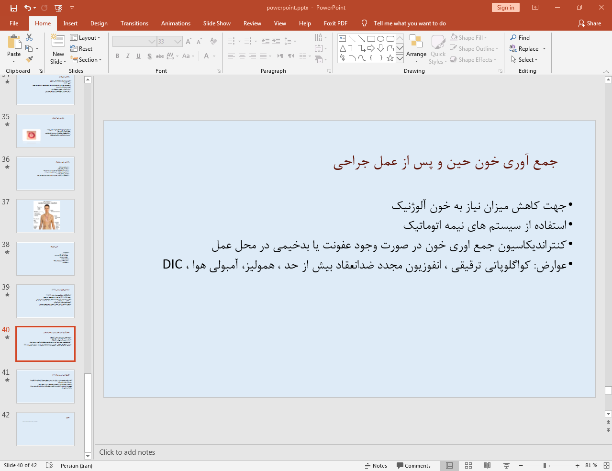Click the Sign in button
Image resolution: width=612 pixels, height=471 pixels.
(x=505, y=7)
